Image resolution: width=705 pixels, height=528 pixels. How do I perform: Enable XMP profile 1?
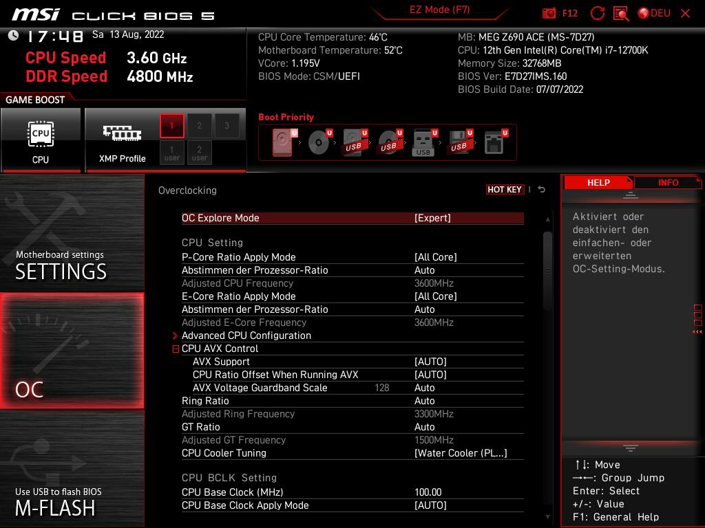pyautogui.click(x=171, y=126)
